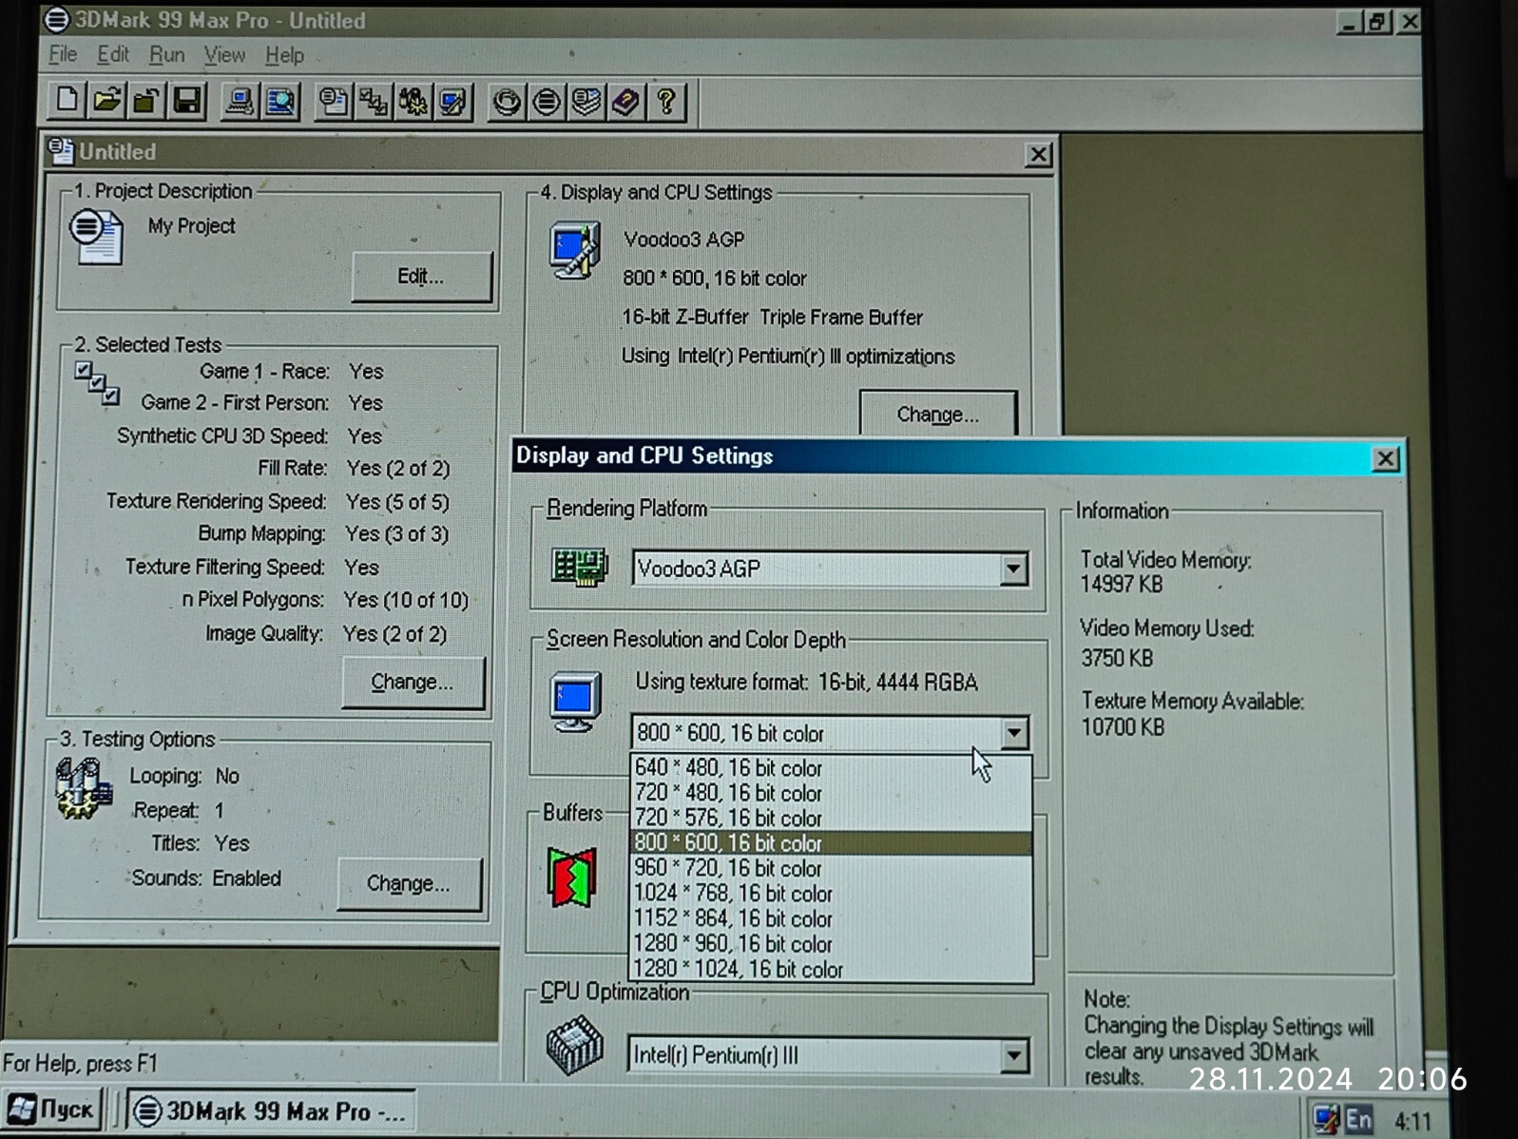Click the display settings monitor toolbar icon
This screenshot has height=1139, width=1518.
(x=453, y=101)
